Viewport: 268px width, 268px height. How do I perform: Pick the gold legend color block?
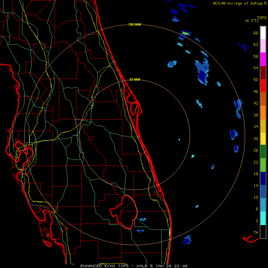point(263,126)
